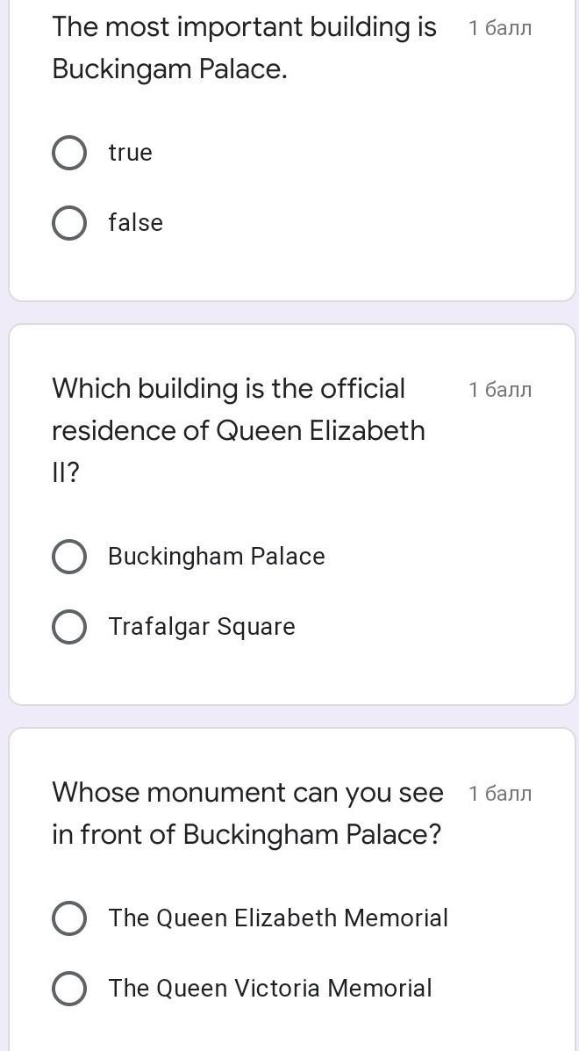Click "1 балл" beside the official residence question

pyautogui.click(x=500, y=390)
